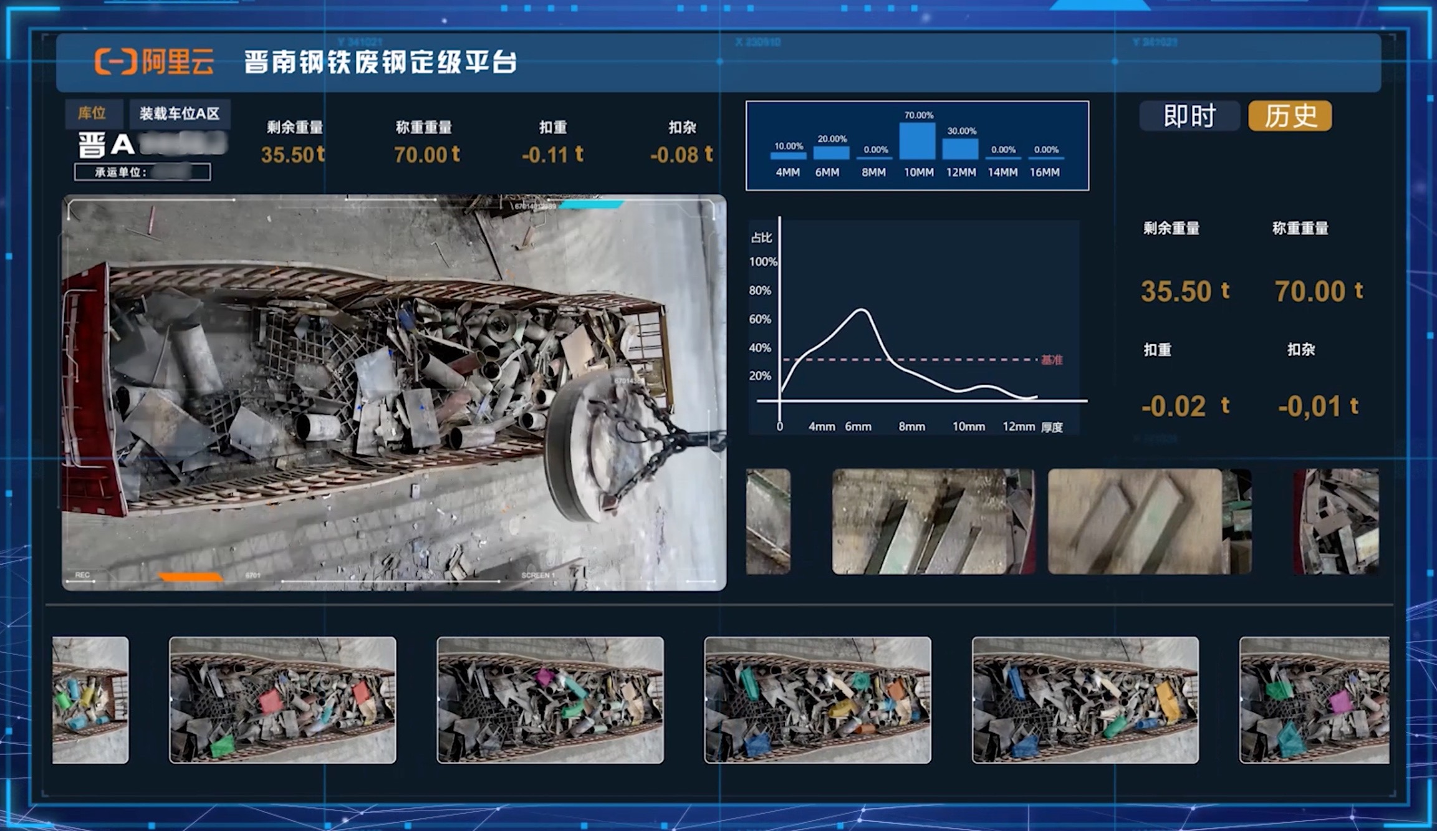
Task: Click the orange REC progress marker
Action: tap(190, 577)
